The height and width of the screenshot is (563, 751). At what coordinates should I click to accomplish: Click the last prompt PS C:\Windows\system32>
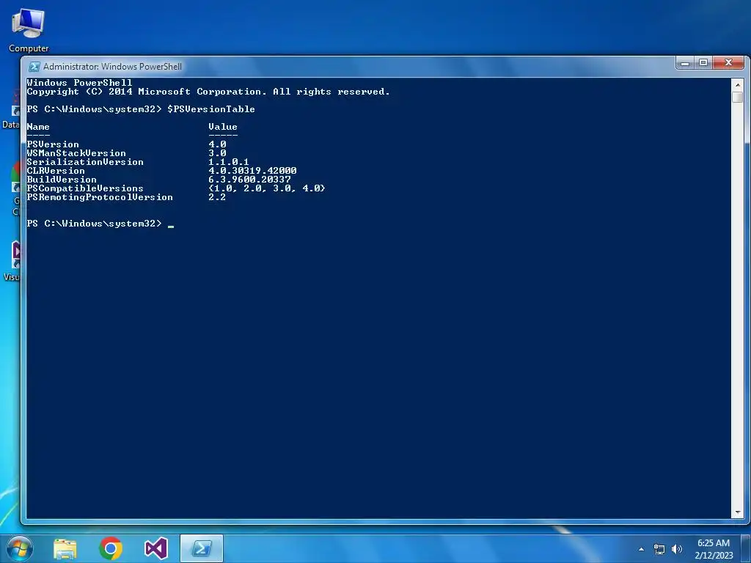[95, 224]
